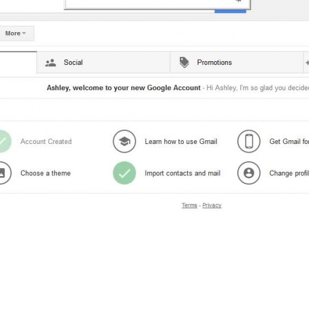Click the Social people icon

click(x=51, y=62)
